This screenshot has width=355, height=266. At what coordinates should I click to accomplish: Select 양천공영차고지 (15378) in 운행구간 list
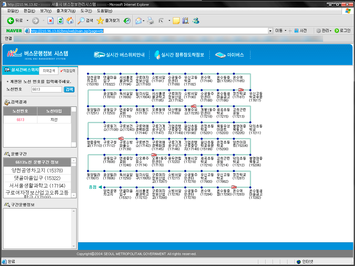(37, 171)
